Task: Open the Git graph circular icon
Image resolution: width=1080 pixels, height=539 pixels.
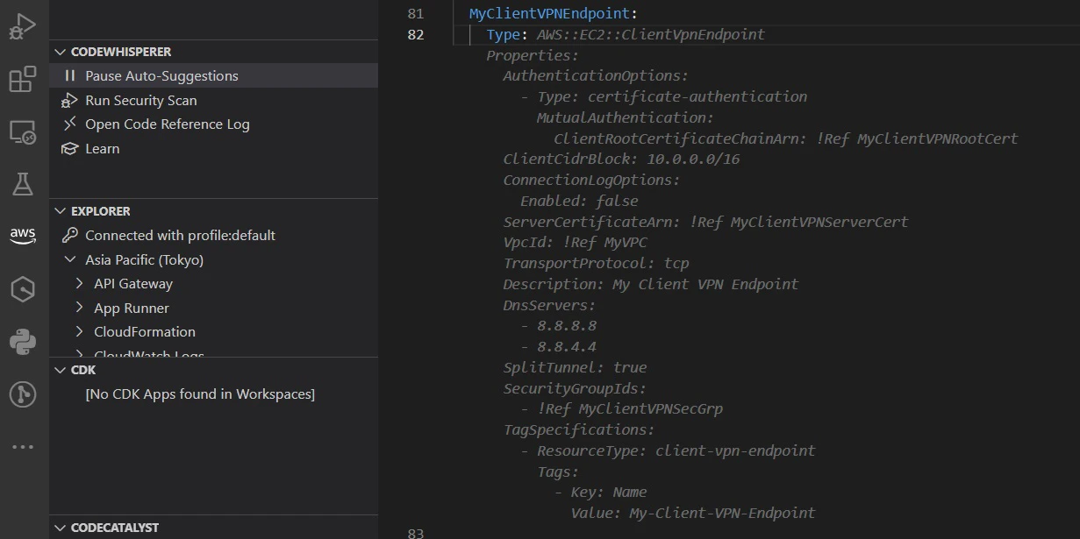Action: 23,394
